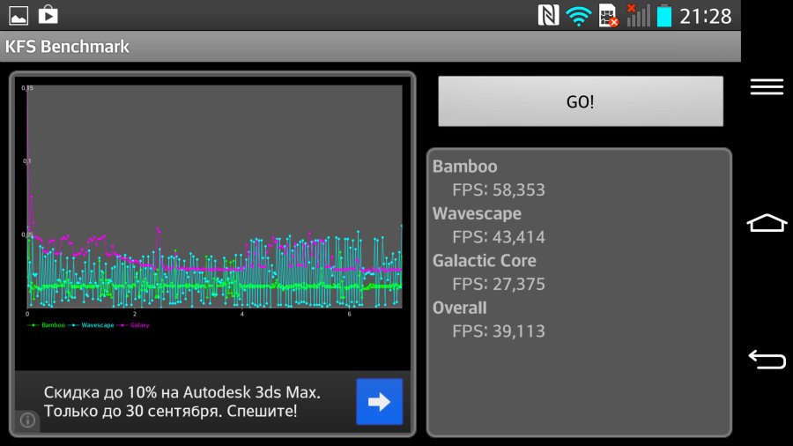The width and height of the screenshot is (793, 446).
Task: Tap the Play Store notification icon
Action: pyautogui.click(x=48, y=15)
